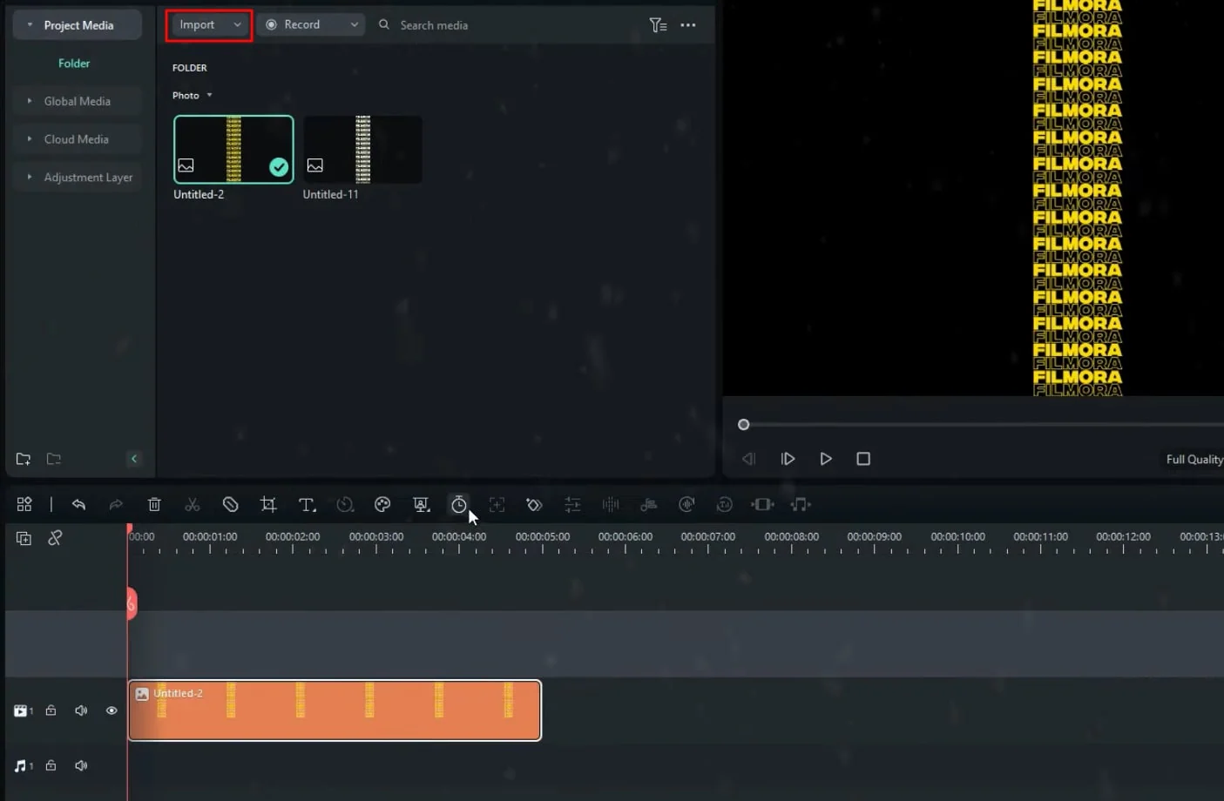Click the music note audio tool
This screenshot has width=1224, height=801.
[801, 504]
